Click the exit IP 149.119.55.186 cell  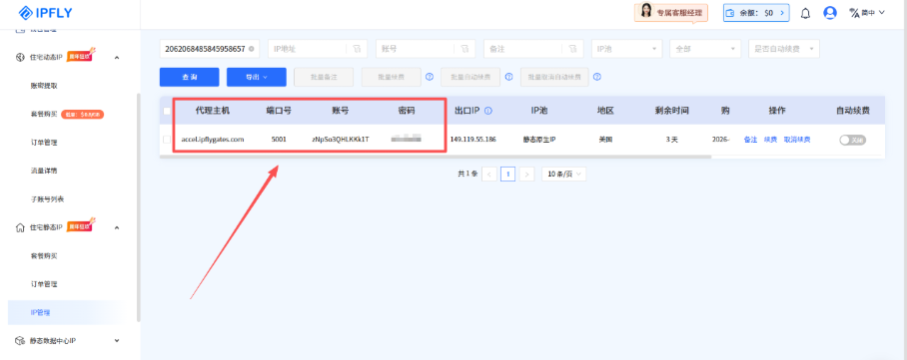pyautogui.click(x=472, y=140)
